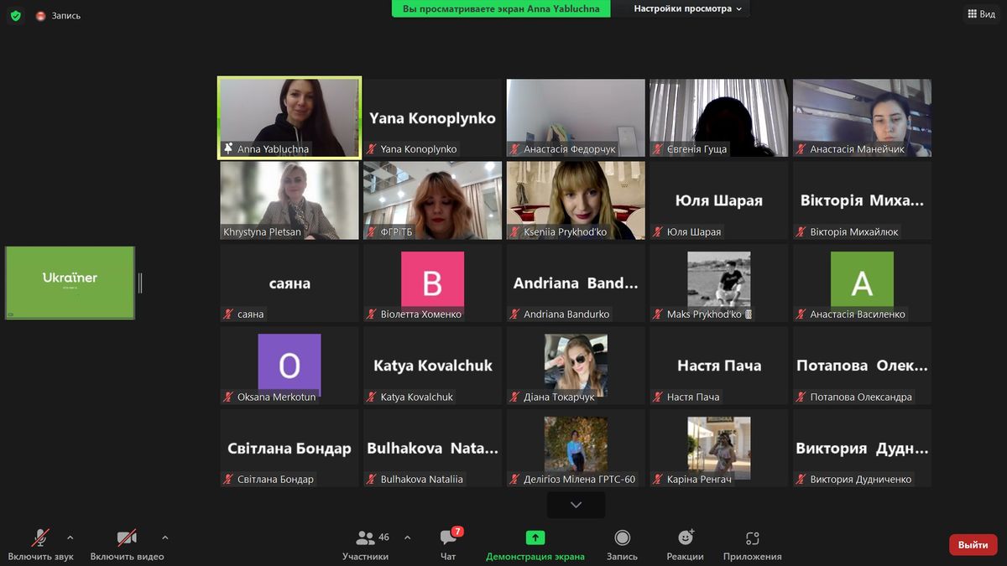Click the divider handle beside Ukraїner thumbnail

[140, 283]
